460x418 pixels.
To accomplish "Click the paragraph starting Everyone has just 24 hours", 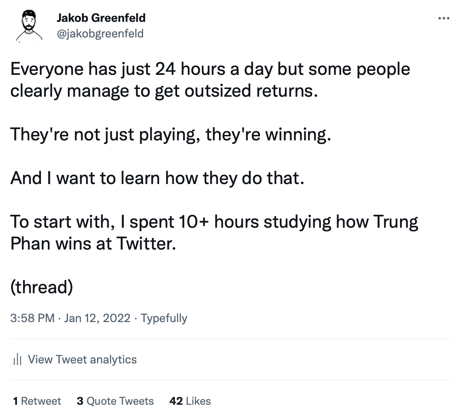I will click(210, 80).
